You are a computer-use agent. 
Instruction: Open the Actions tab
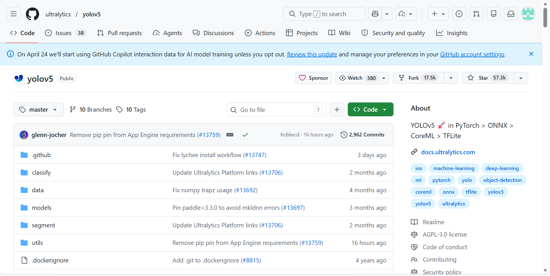[260, 33]
